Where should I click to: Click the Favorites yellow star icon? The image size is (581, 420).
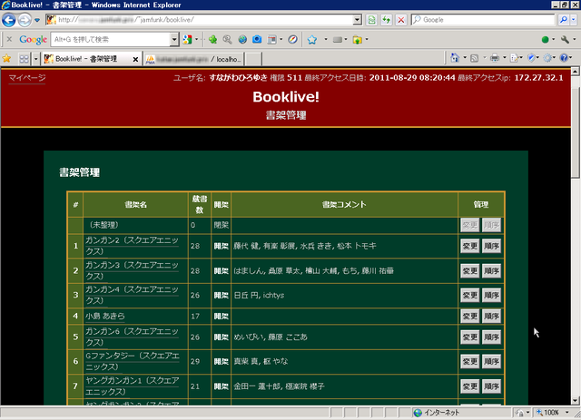coord(6,59)
